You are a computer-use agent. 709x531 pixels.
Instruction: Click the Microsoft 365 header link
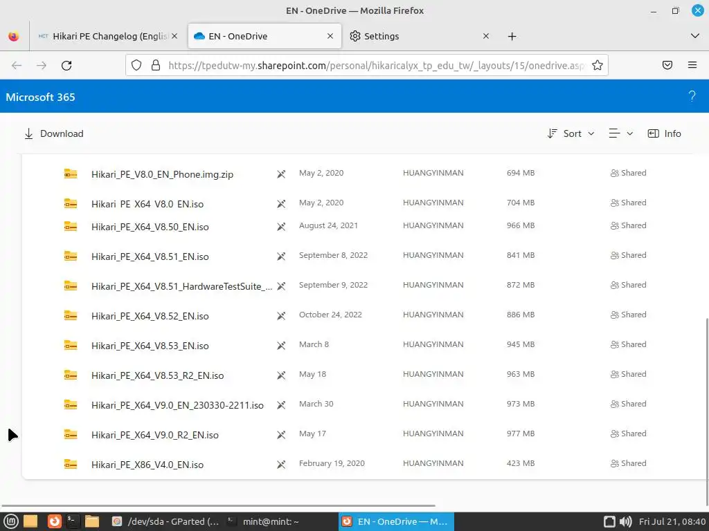click(x=40, y=97)
